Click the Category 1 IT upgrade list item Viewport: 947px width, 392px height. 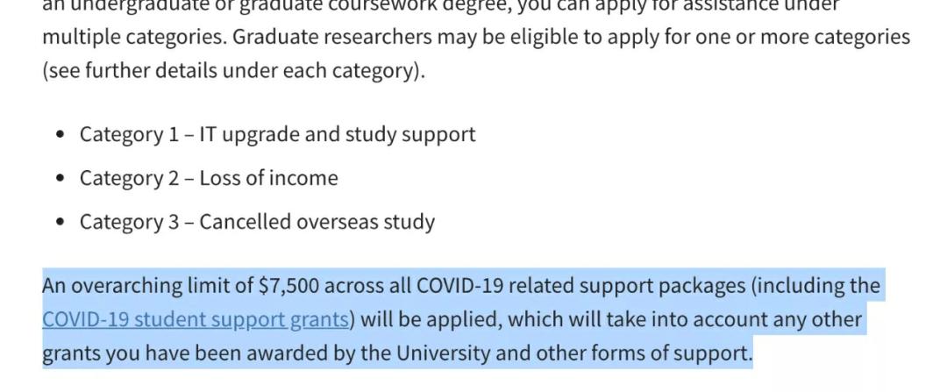point(277,134)
